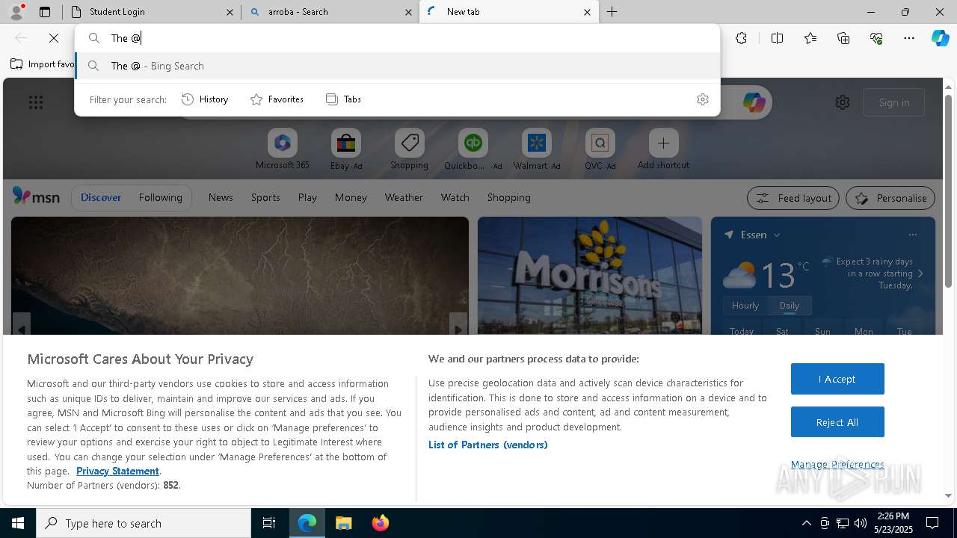Viewport: 957px width, 538px height.
Task: Click the Sign in button
Action: 894,102
